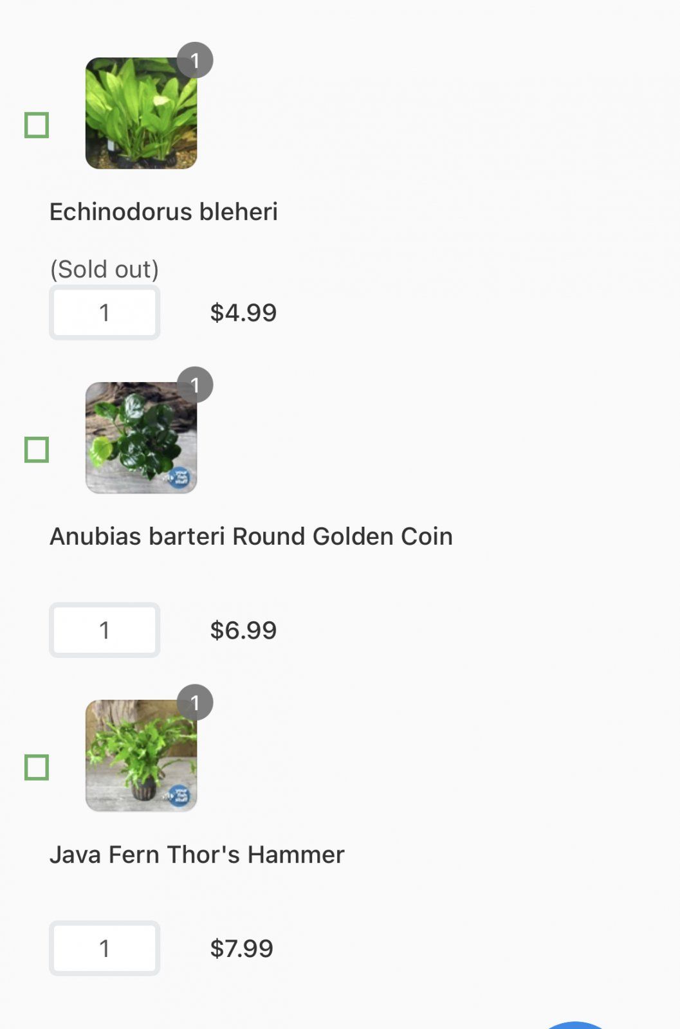This screenshot has height=1029, width=680.
Task: Click the $4.99 price of Echinodorus bleheri
Action: 243,313
